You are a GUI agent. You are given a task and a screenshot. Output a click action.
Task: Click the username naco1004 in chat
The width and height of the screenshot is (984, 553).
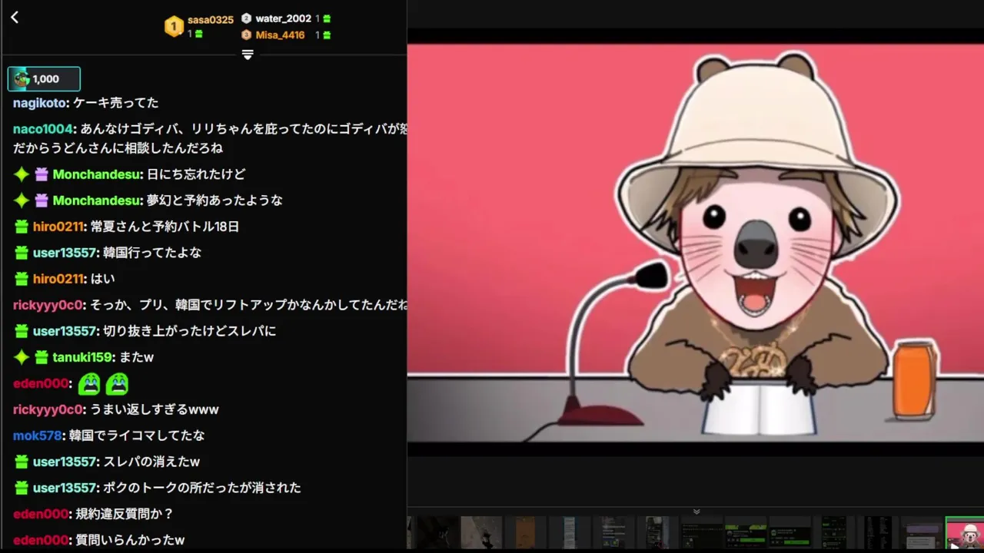coord(42,129)
